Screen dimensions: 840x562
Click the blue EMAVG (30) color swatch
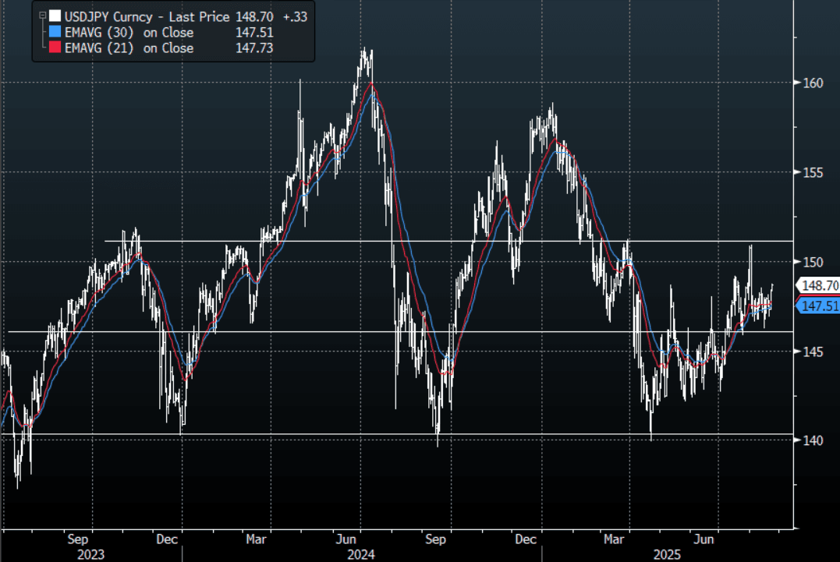click(x=53, y=33)
